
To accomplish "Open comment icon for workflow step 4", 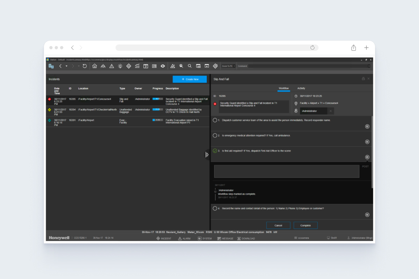I will tap(367, 215).
